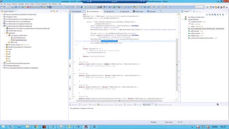The image size is (229, 129).
Task: Click the editor vertical scrollbar
Action: 177,64
